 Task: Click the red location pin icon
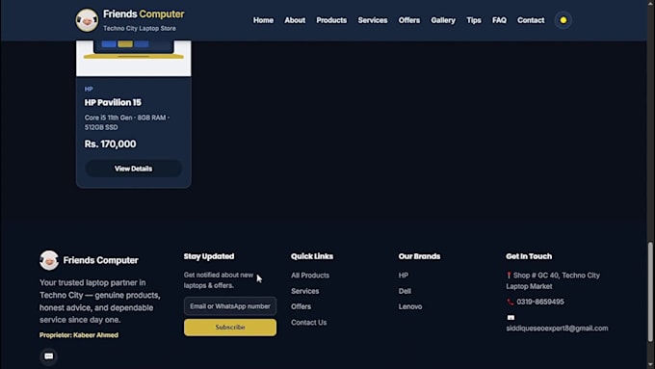pyautogui.click(x=509, y=276)
